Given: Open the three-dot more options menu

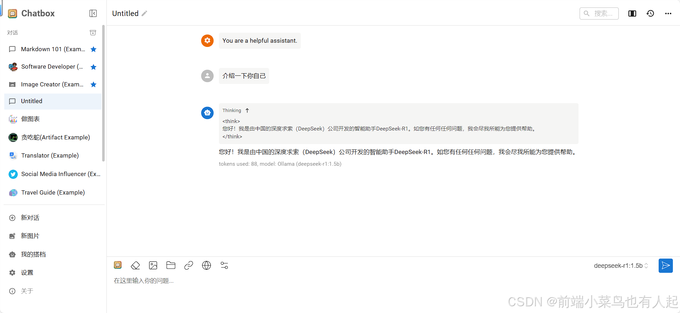Looking at the screenshot, I should coord(668,14).
